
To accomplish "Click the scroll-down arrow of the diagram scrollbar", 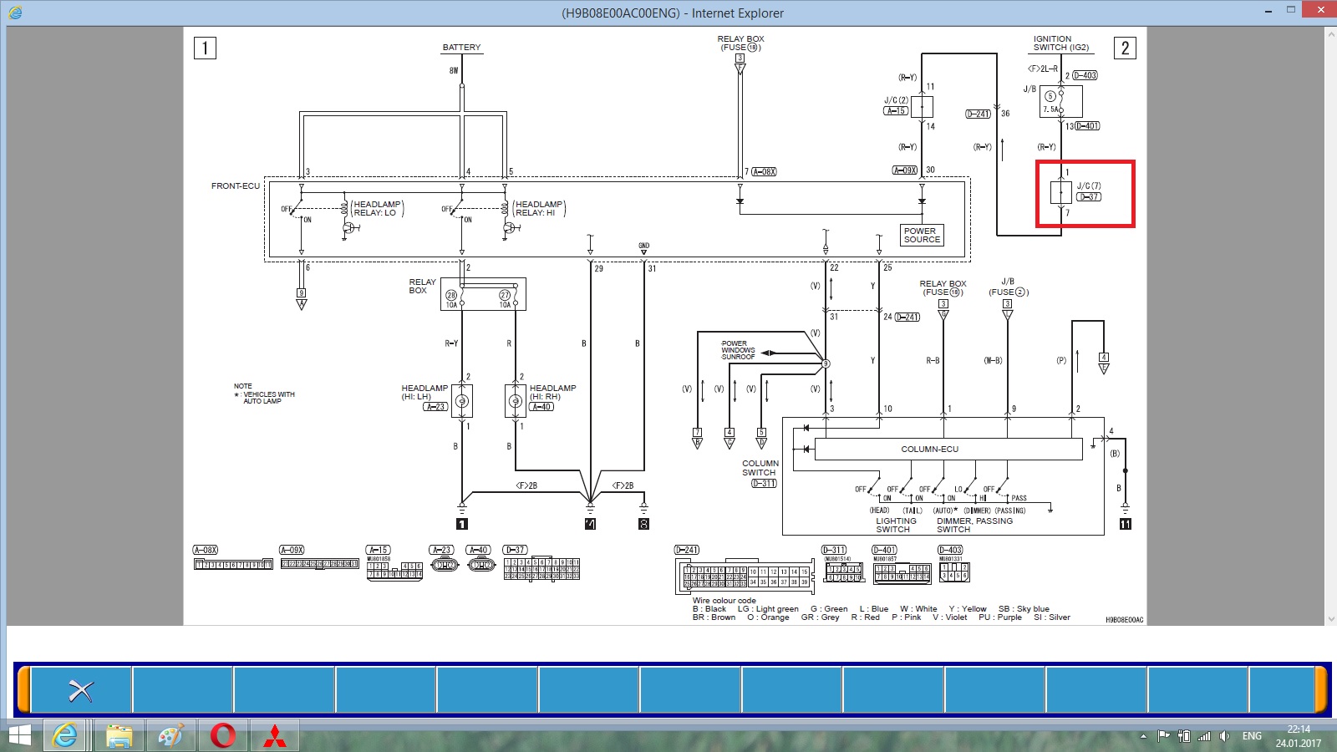I will [1331, 619].
